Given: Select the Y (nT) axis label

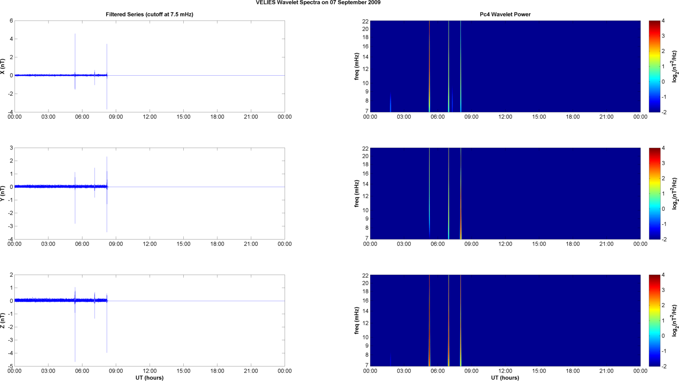Looking at the screenshot, I should click(3, 193).
